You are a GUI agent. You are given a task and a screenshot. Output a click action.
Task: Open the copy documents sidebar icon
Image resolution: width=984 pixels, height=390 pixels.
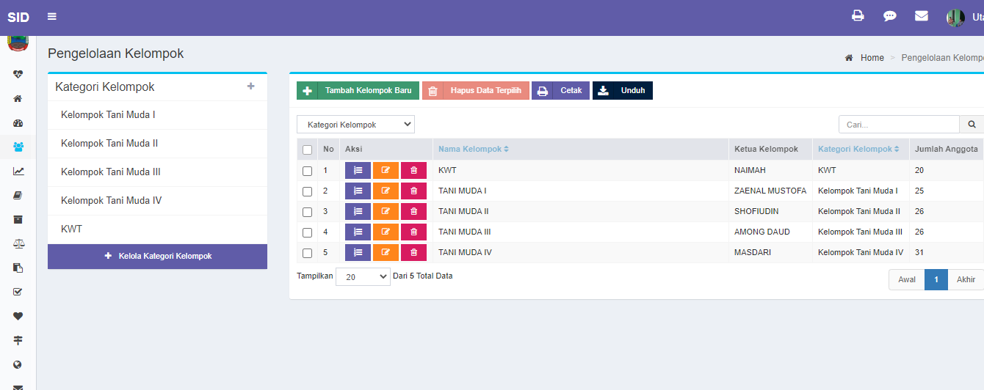click(18, 268)
